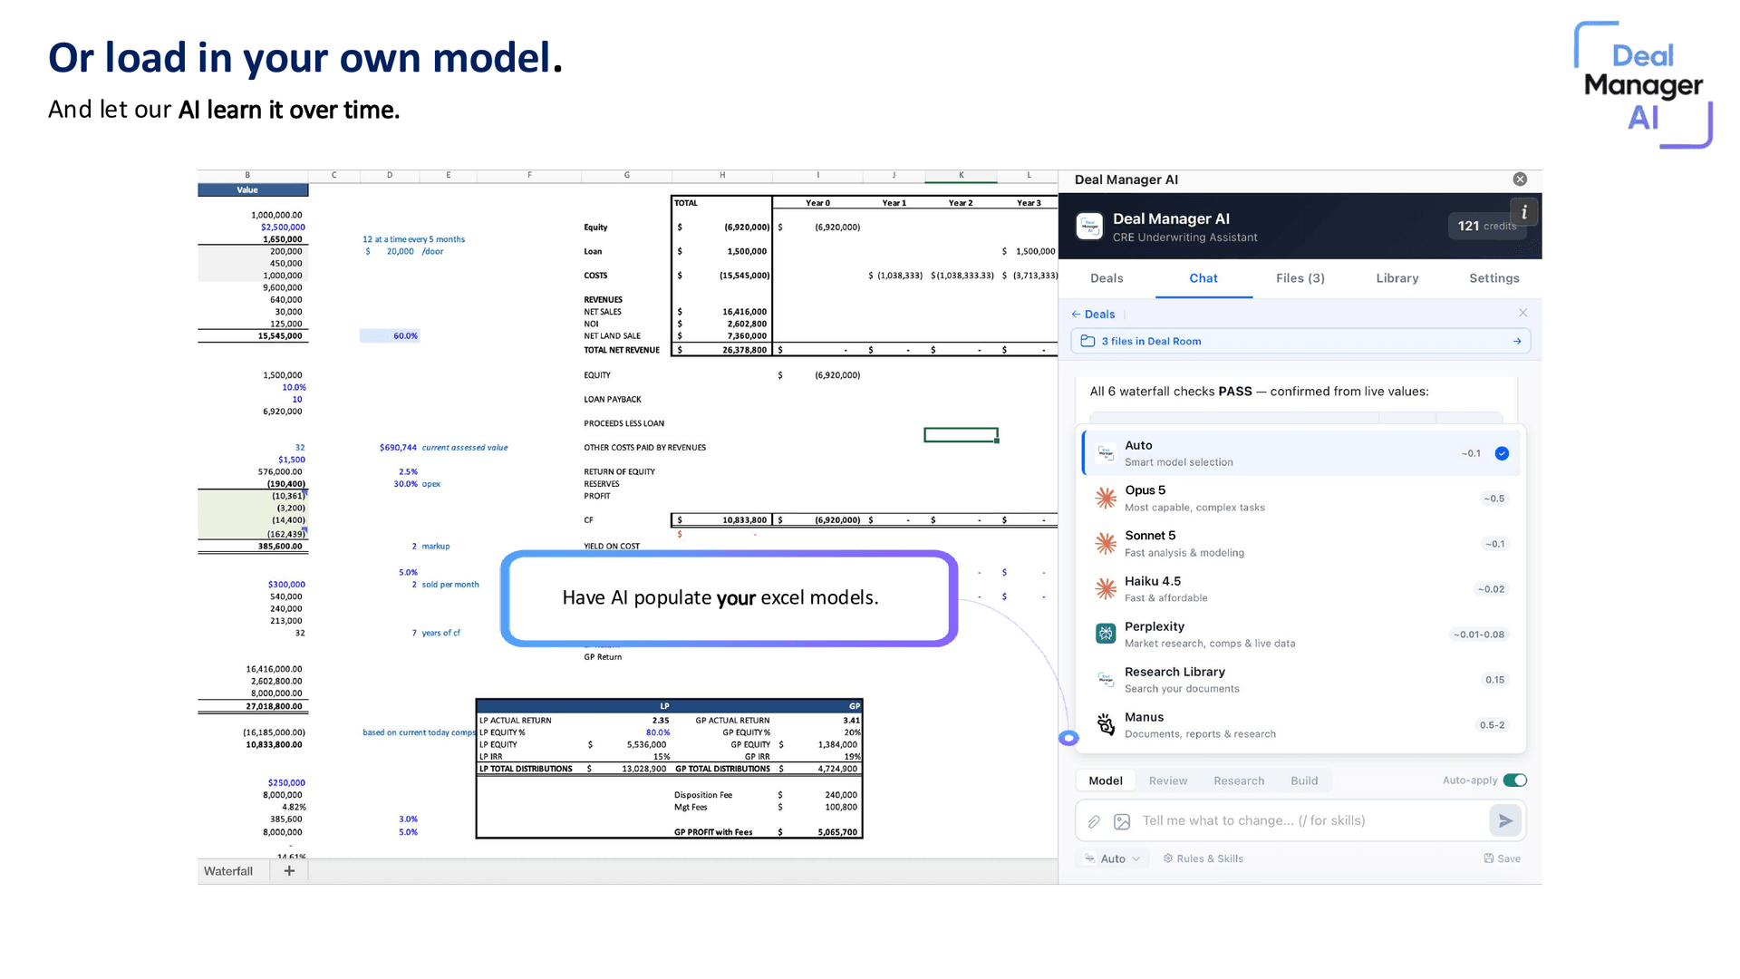Screen dimensions: 1740x979
Task: Click the arrow at right of Deal Room bar
Action: coord(1517,342)
